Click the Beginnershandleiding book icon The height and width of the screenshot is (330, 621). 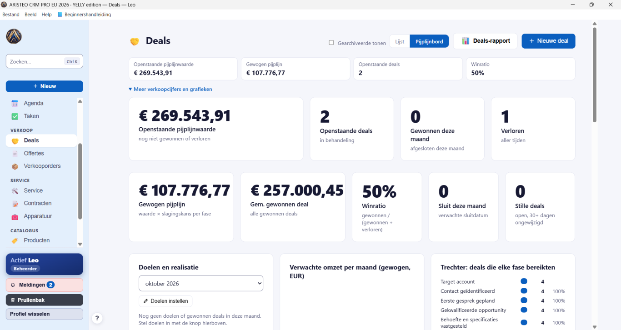(x=60, y=15)
